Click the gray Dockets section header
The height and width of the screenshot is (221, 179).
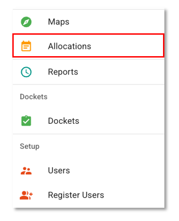34,97
